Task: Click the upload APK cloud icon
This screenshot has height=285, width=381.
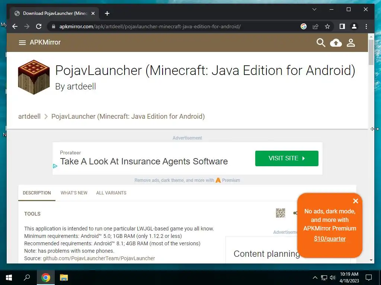Action: [336, 43]
